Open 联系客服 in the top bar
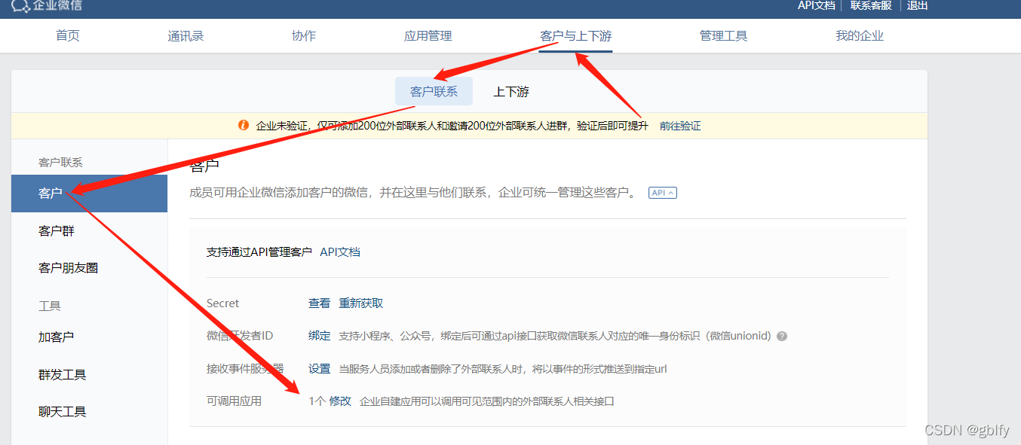The image size is (1021, 445). pyautogui.click(x=871, y=5)
